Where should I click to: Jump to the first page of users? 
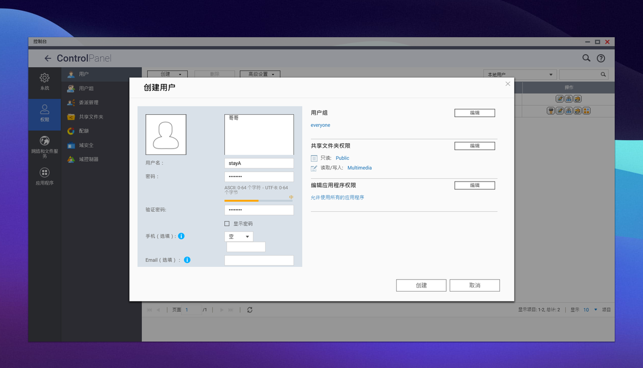click(x=149, y=310)
